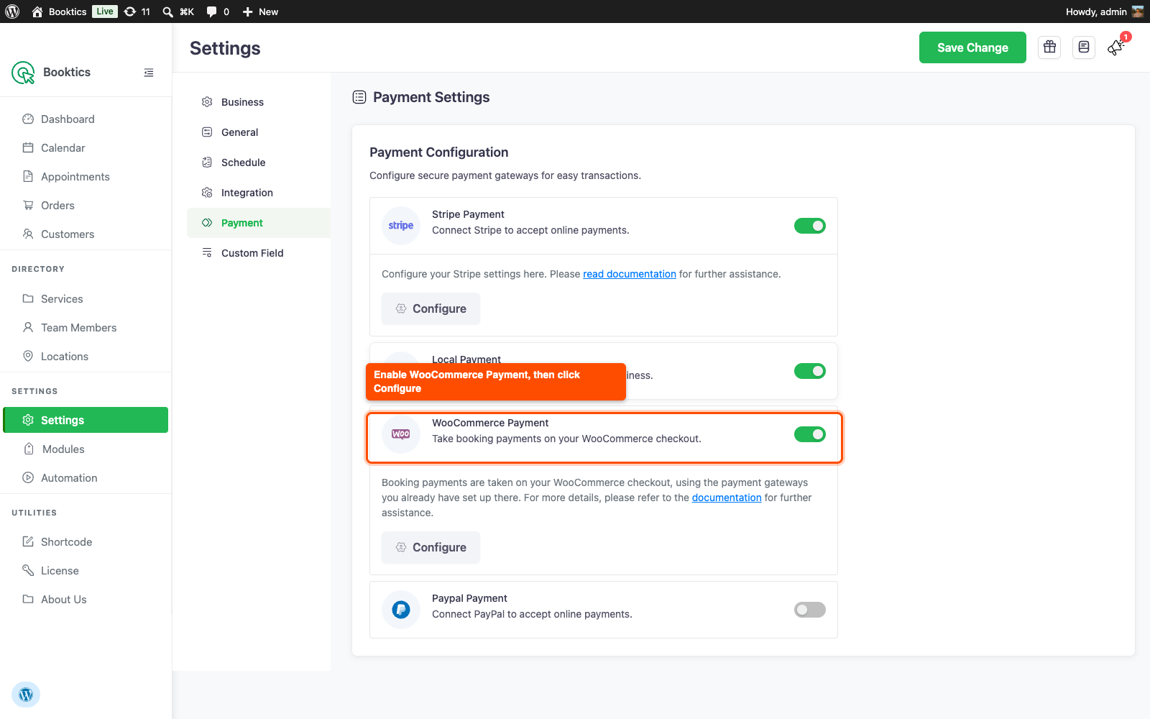Open the Howdy, admin account menu
The image size is (1150, 719).
point(1105,12)
